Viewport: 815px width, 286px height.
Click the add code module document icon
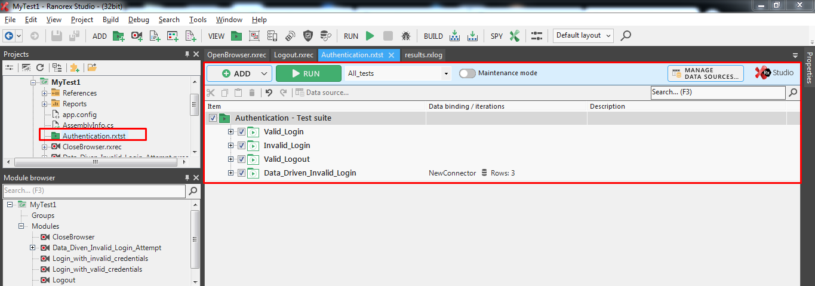(x=155, y=36)
